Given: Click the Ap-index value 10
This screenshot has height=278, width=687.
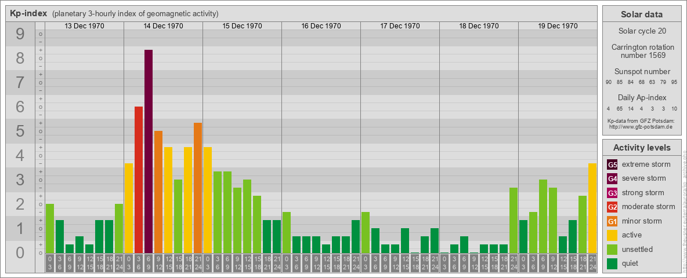Looking at the screenshot, I should 674,108.
